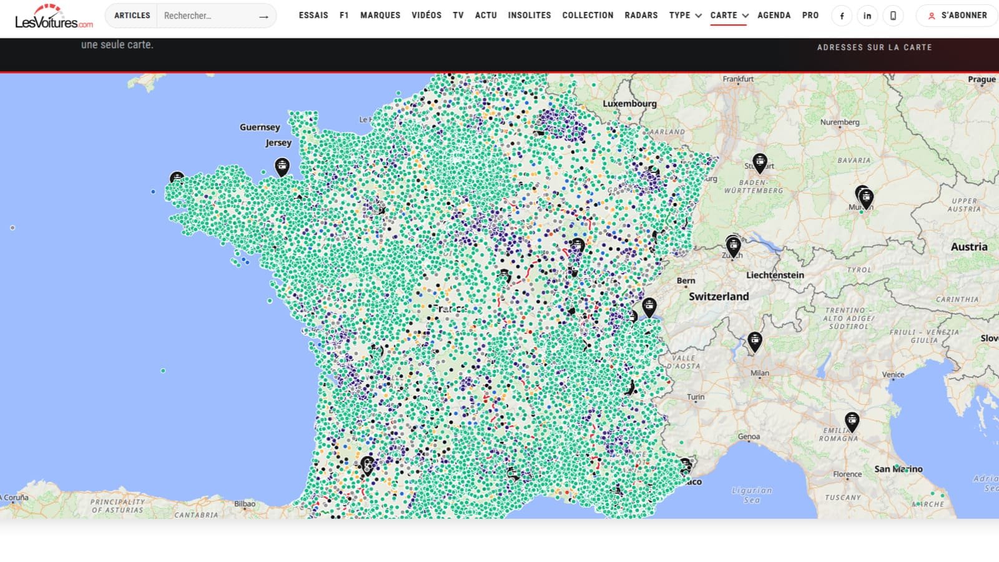Select the pin east of Bern by Geneva lake
Viewport: 999px width, 562px height.
649,307
